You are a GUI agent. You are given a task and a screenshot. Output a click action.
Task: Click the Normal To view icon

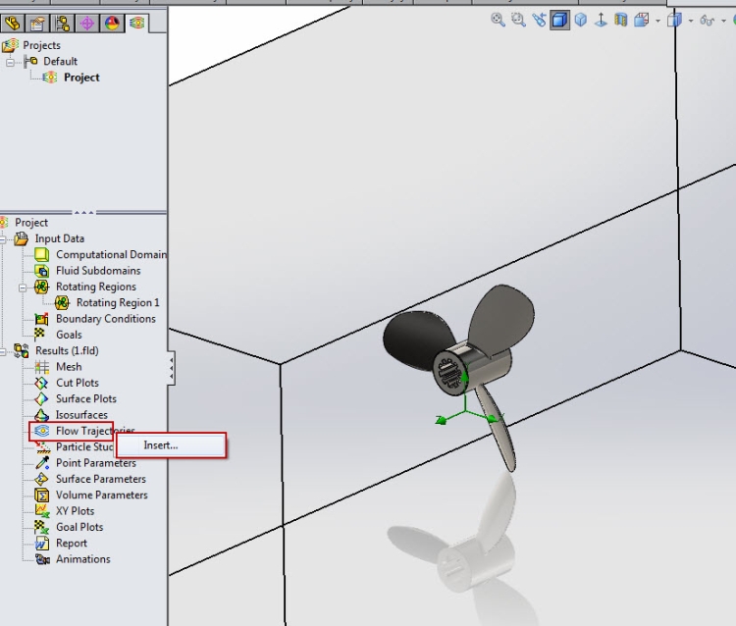coord(601,20)
